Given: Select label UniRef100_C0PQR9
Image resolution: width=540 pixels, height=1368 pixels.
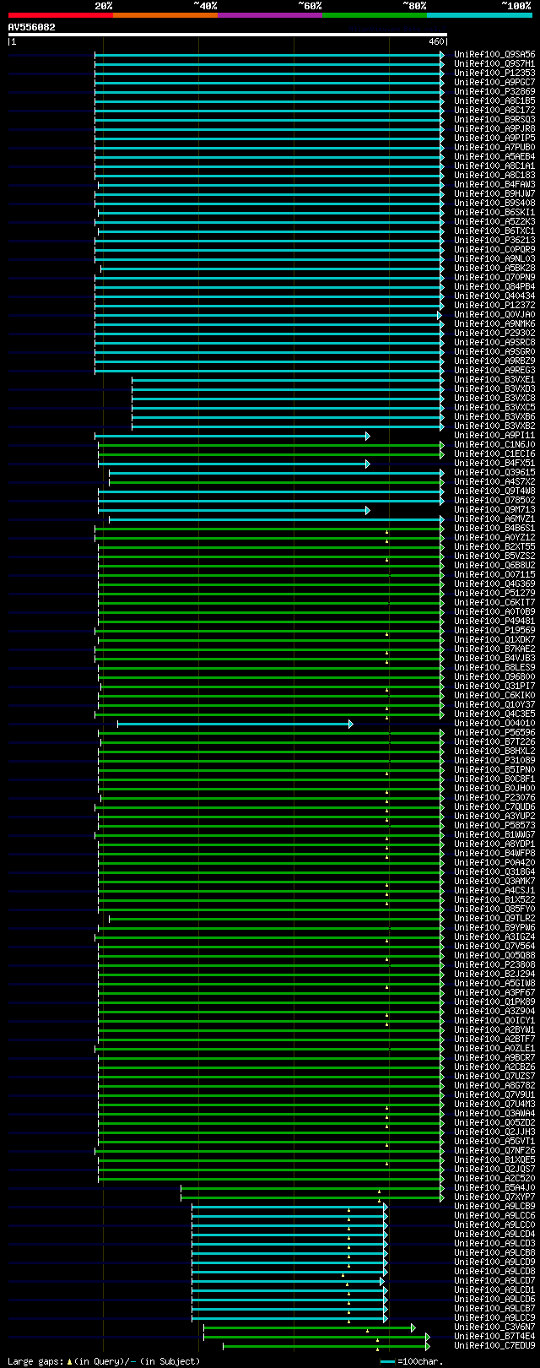Looking at the screenshot, I should click(494, 249).
